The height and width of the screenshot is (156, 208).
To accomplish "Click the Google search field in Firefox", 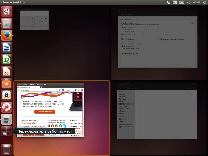I will (69, 90).
